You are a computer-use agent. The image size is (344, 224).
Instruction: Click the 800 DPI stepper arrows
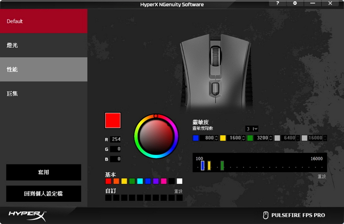click(216, 138)
